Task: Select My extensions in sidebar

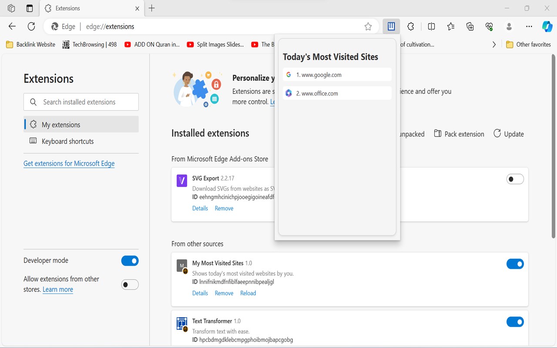Action: [x=81, y=124]
